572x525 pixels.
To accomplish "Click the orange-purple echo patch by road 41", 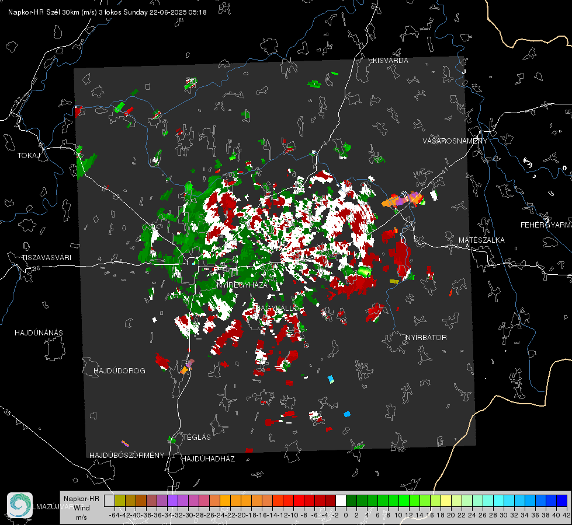I will point(403,199).
